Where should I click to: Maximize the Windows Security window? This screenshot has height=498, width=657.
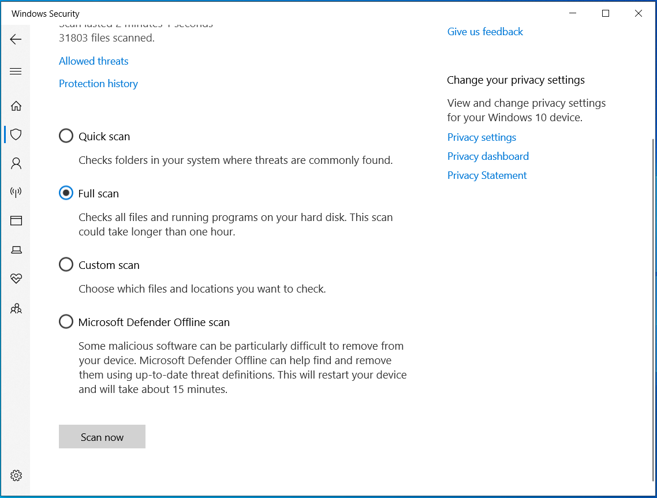tap(606, 13)
